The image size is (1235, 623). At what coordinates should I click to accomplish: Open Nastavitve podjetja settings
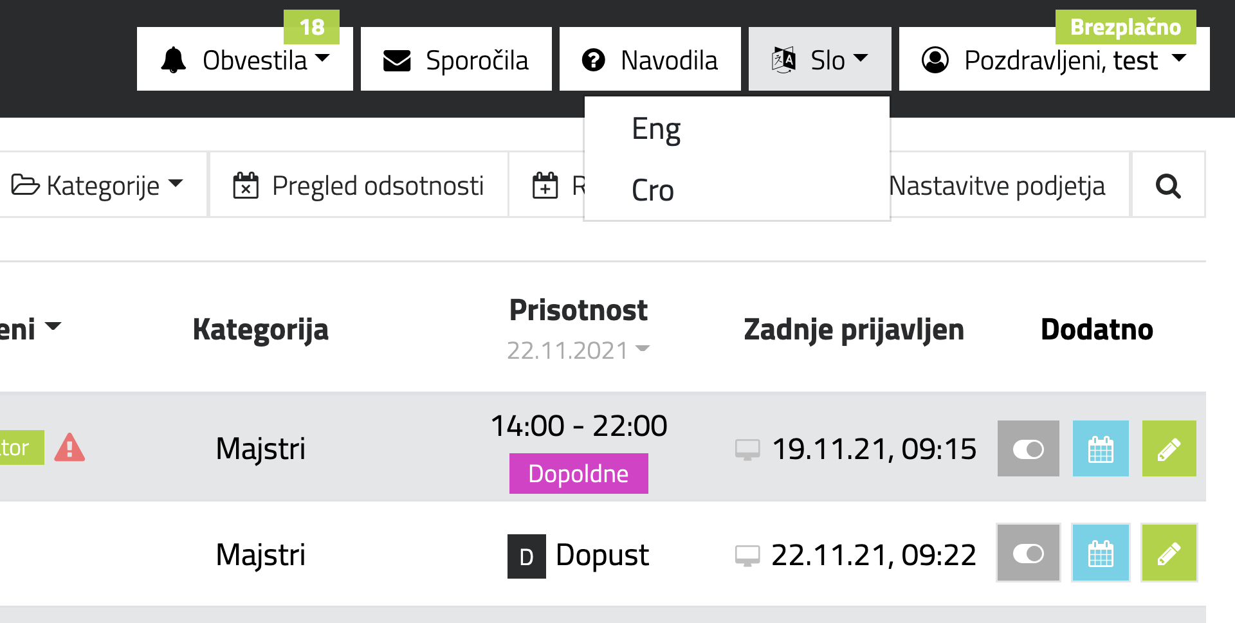997,186
